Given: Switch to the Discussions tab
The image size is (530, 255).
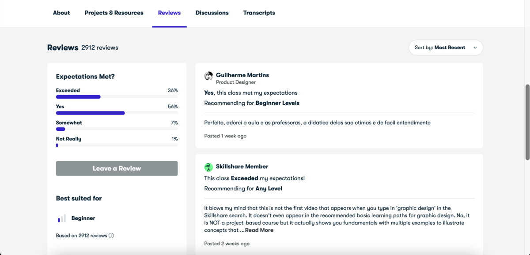Looking at the screenshot, I should (x=212, y=13).
